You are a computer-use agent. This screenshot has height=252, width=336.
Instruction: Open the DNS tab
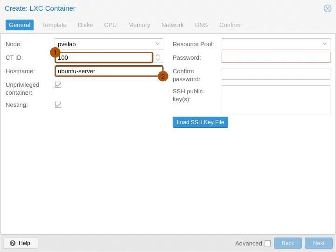point(201,25)
